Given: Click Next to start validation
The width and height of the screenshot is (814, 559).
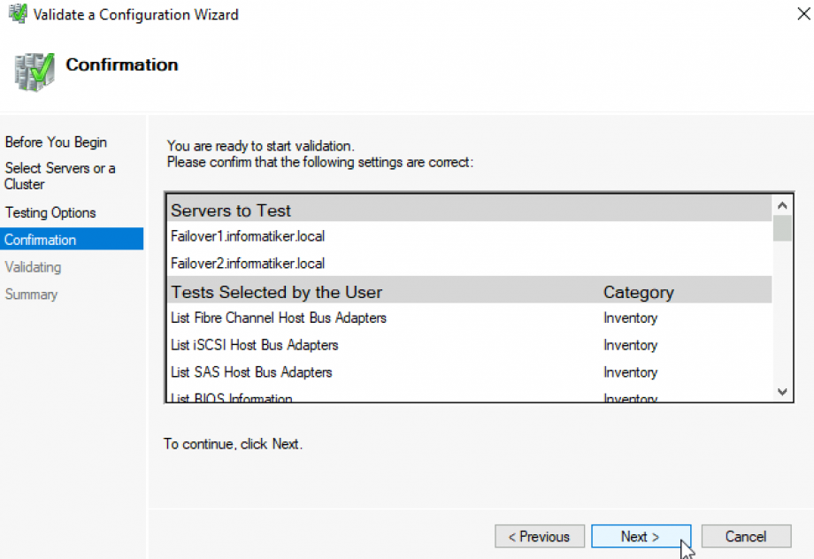Looking at the screenshot, I should 641,536.
